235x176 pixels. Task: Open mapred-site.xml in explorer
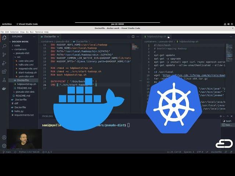(28, 69)
